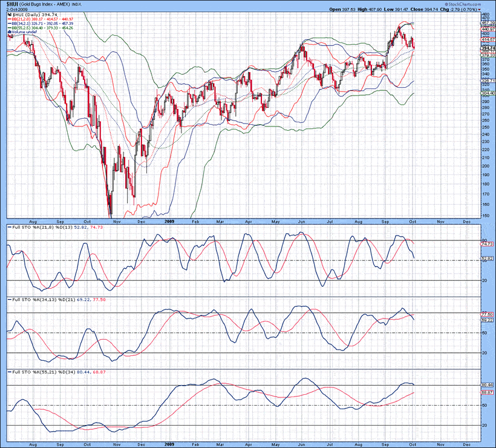Click the 2009 label on main chart axis
Screen dimensions: 496x448
[x=170, y=222]
